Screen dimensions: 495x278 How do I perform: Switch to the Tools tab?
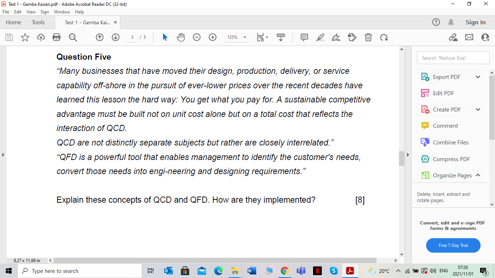(x=38, y=22)
